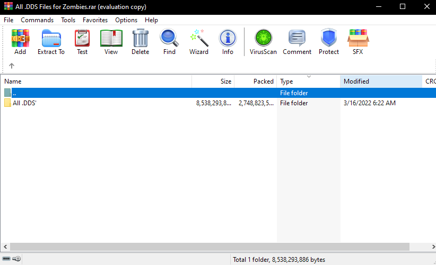Click the Add archive toolbar icon
Viewport: 436px width, 265px height.
[20, 38]
